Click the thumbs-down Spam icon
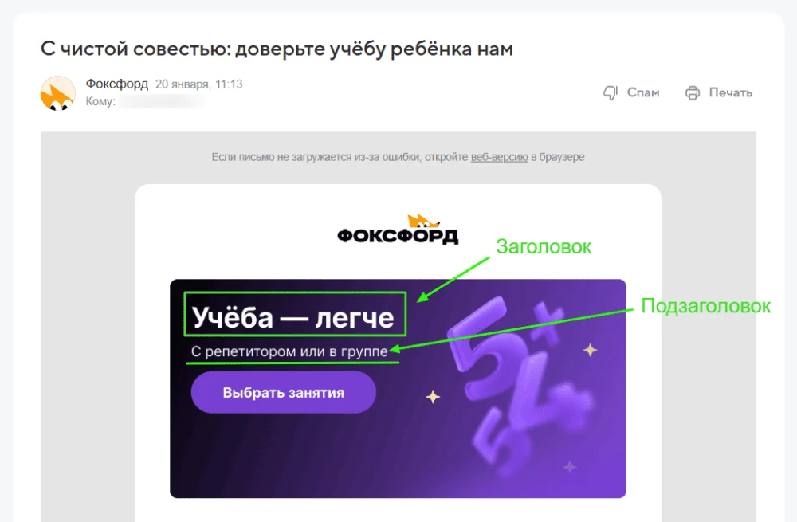The image size is (797, 522). pyautogui.click(x=611, y=92)
